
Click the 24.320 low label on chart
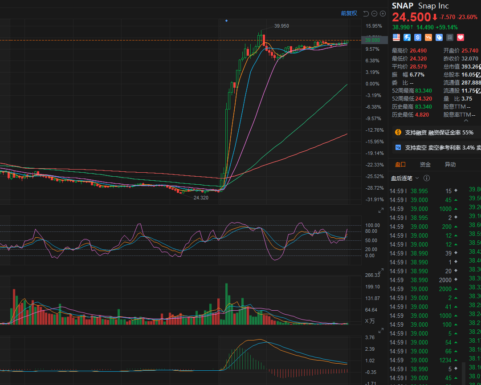(201, 198)
